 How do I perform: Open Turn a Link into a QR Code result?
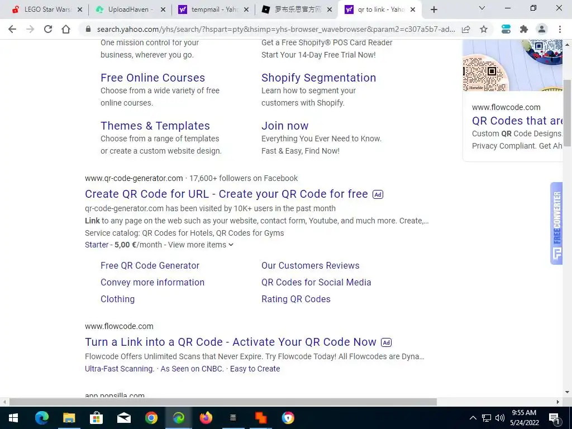[231, 342]
